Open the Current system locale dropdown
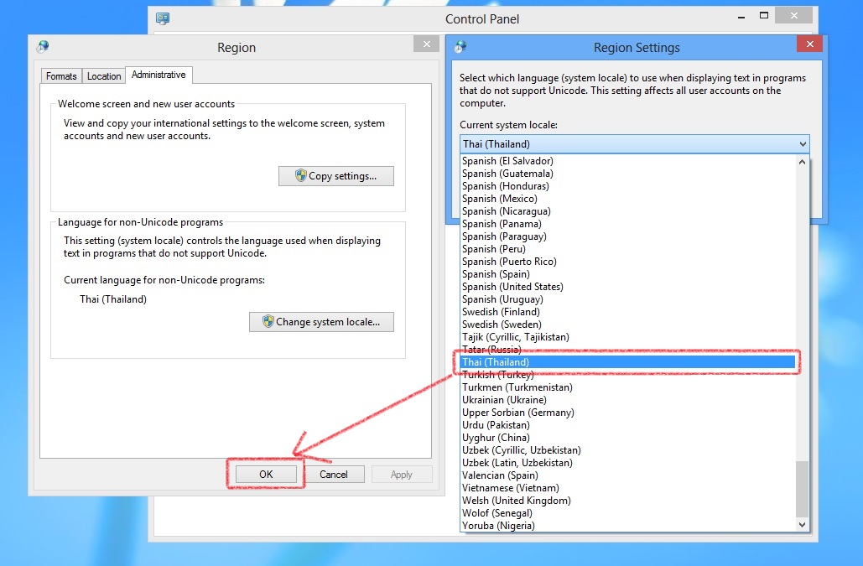Image resolution: width=863 pixels, height=566 pixels. [803, 143]
